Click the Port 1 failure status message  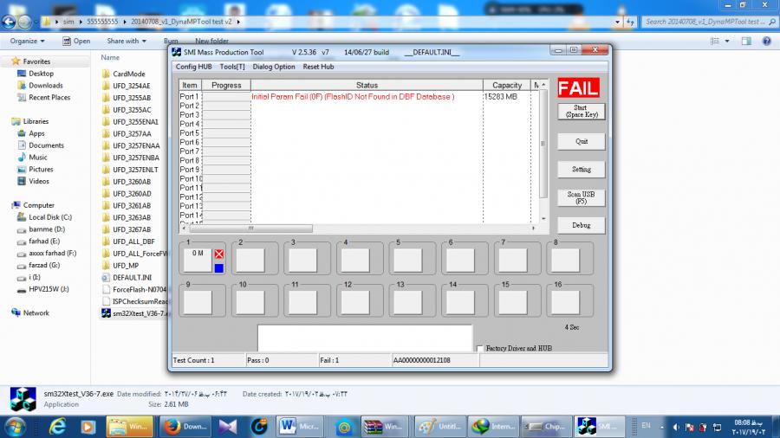353,97
